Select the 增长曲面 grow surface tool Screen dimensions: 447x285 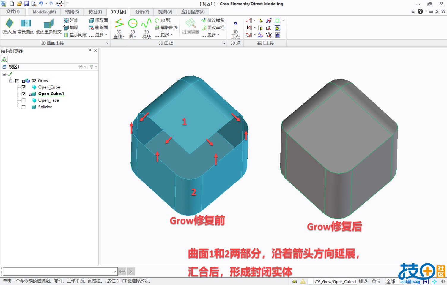(26, 26)
